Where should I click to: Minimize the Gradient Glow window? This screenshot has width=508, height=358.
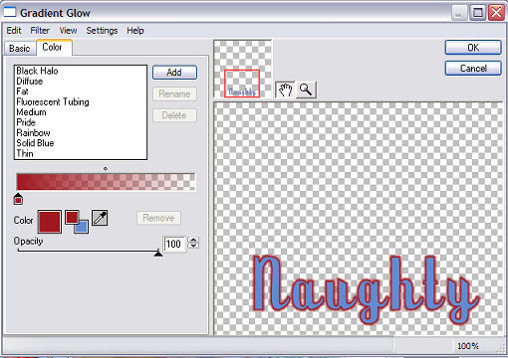(x=459, y=13)
